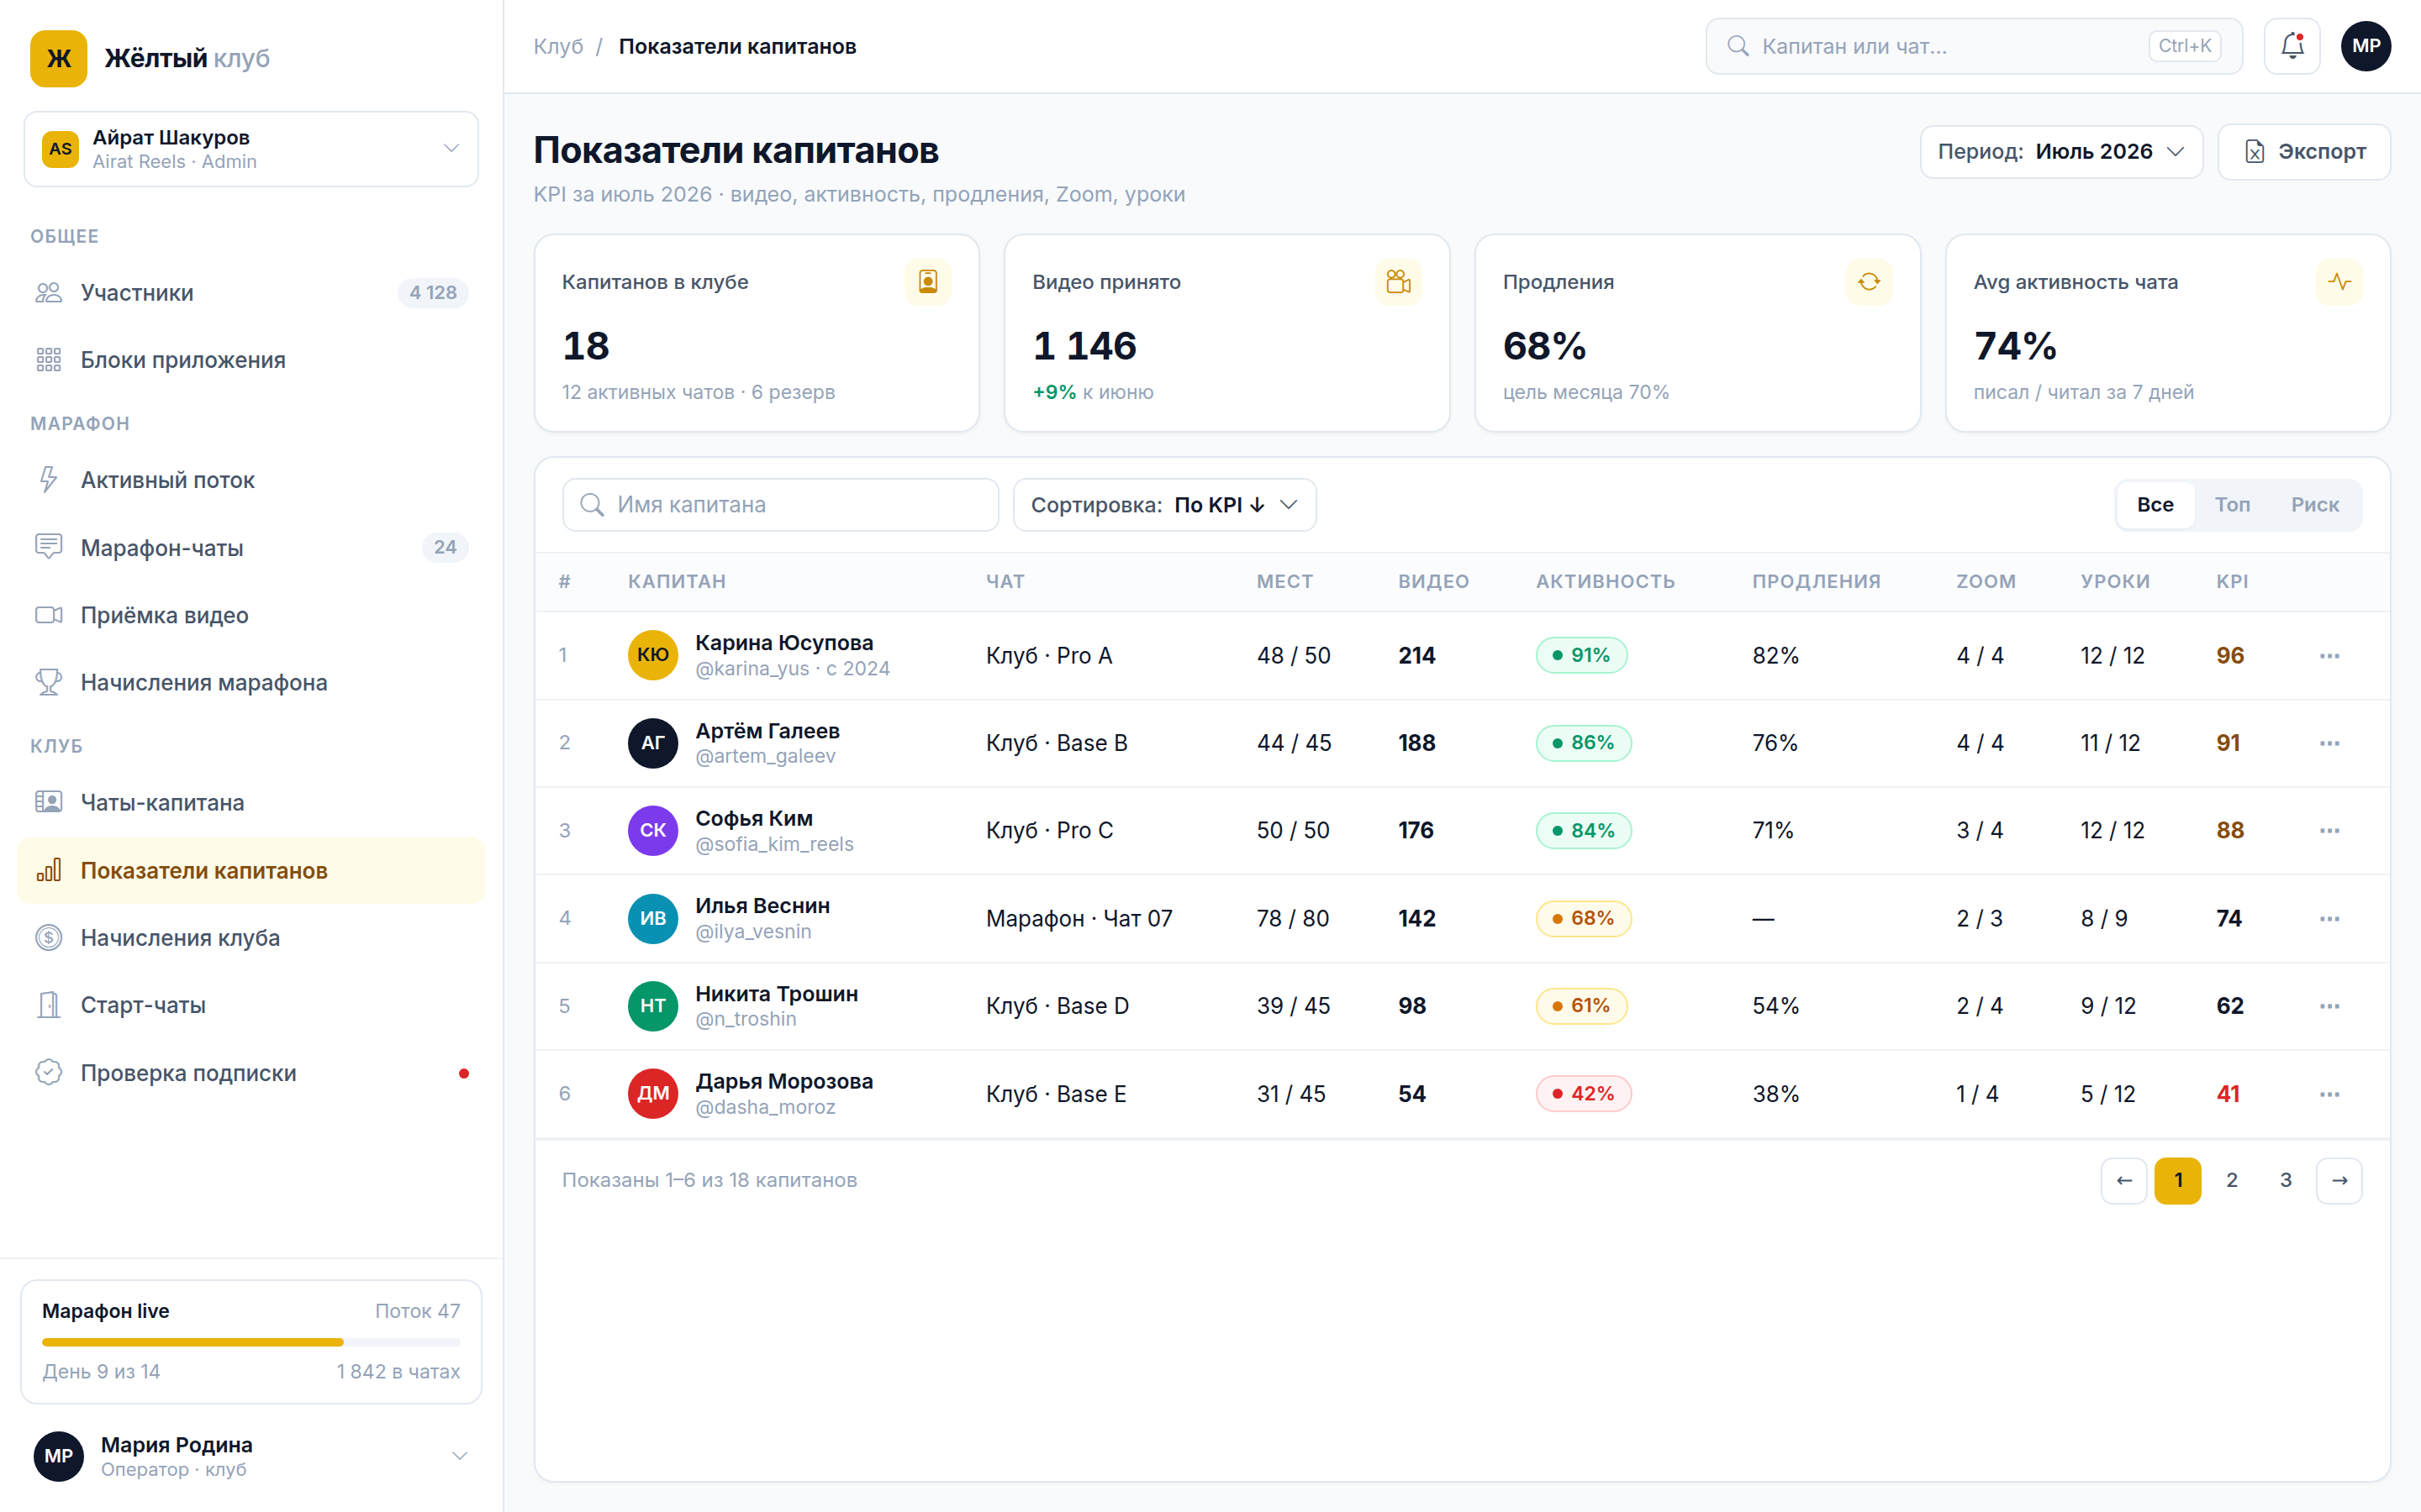Focus the Имя капитана search field
Screen dimensions: 2421x1512
pos(780,505)
